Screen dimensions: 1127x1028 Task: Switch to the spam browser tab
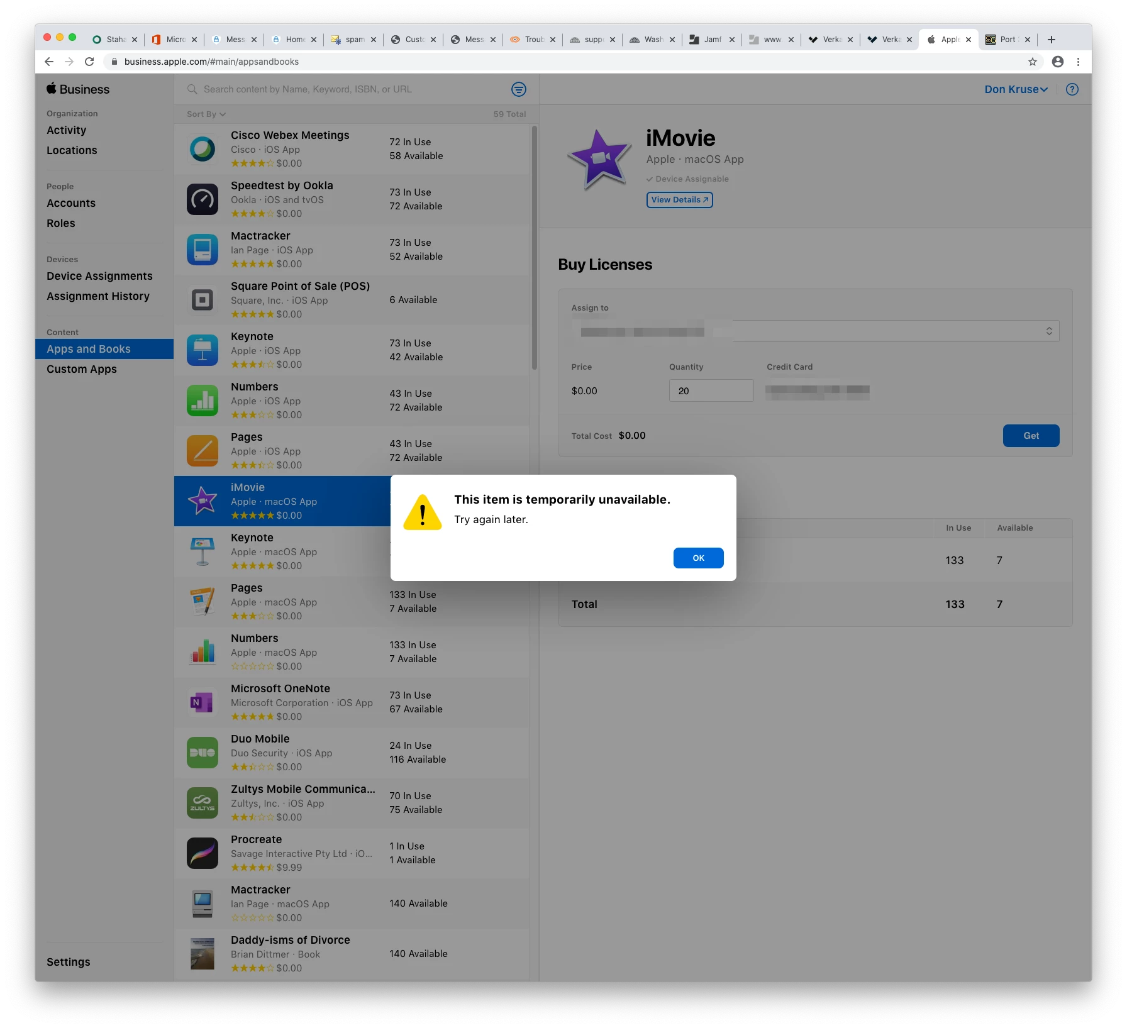(x=353, y=40)
